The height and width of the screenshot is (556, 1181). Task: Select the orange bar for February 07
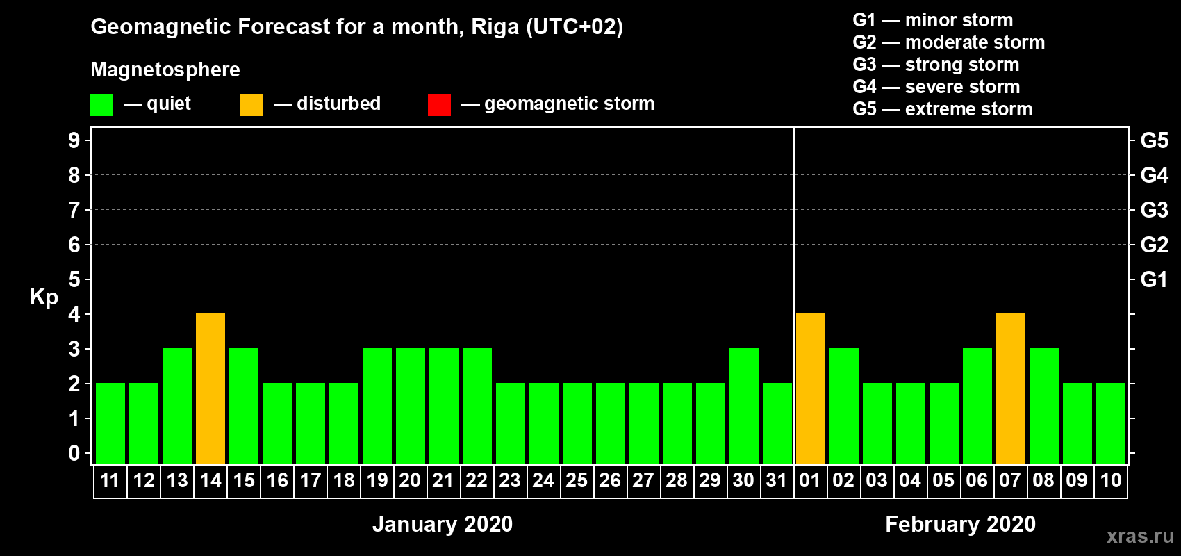(x=1011, y=389)
